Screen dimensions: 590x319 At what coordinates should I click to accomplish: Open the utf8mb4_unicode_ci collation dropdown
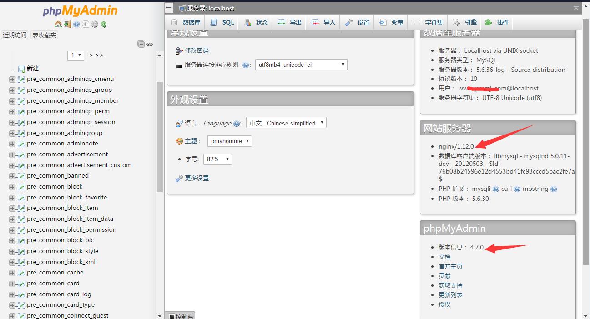pos(301,65)
